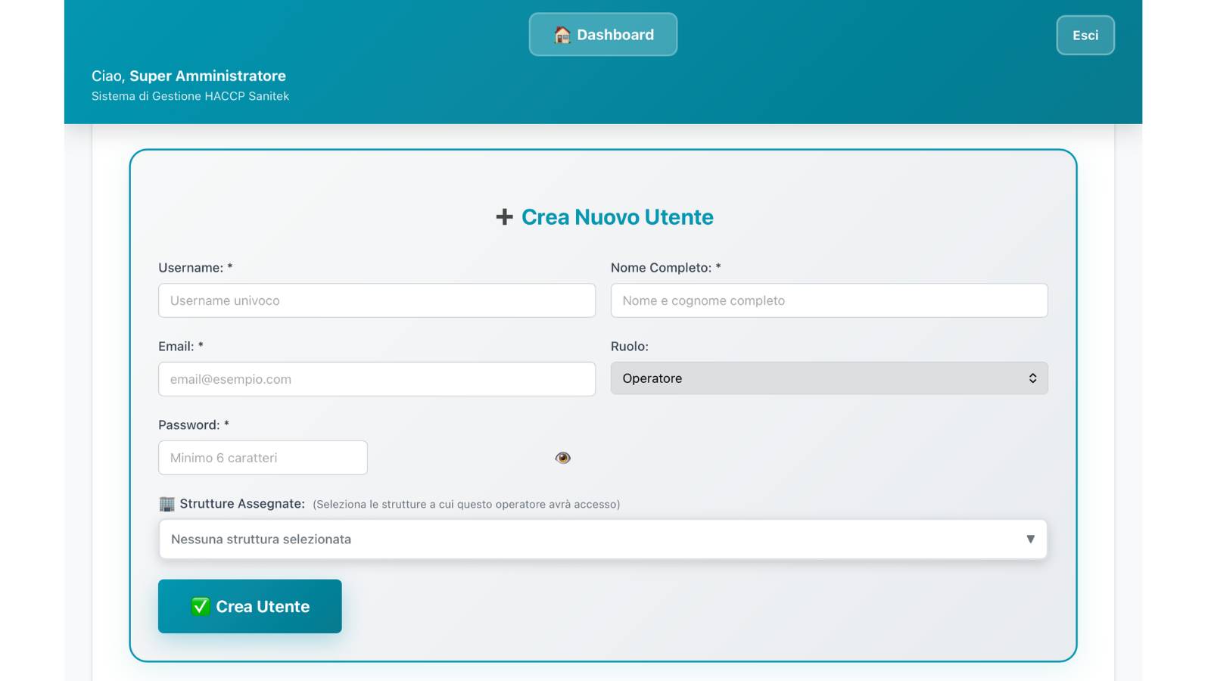Open the role dropdown showing Operatore

pyautogui.click(x=829, y=378)
